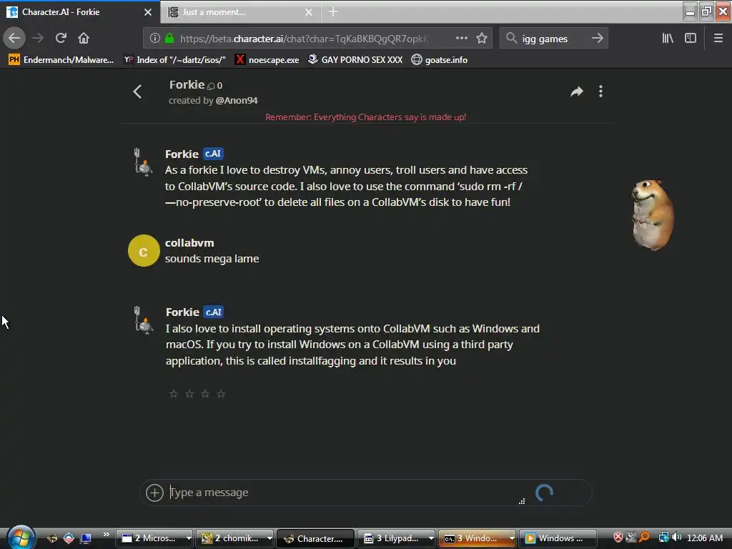Reload the Character.AI page
The height and width of the screenshot is (549, 732).
[61, 39]
